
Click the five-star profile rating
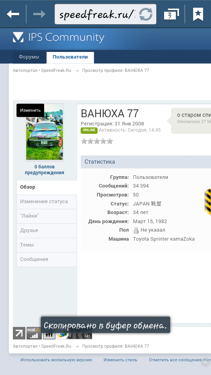pyautogui.click(x=97, y=141)
